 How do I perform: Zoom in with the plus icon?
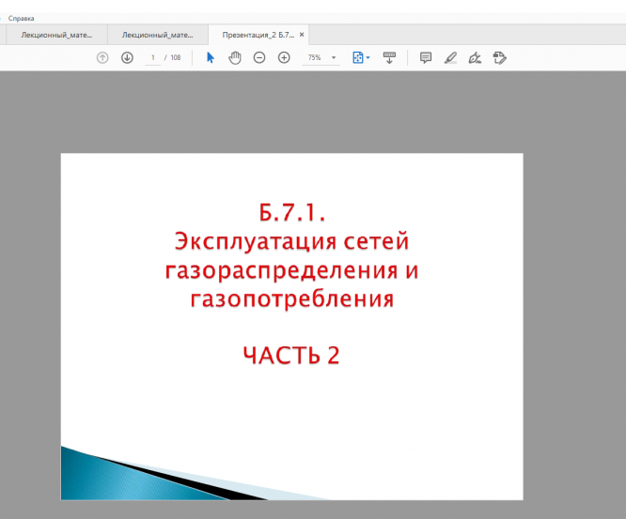coord(284,58)
